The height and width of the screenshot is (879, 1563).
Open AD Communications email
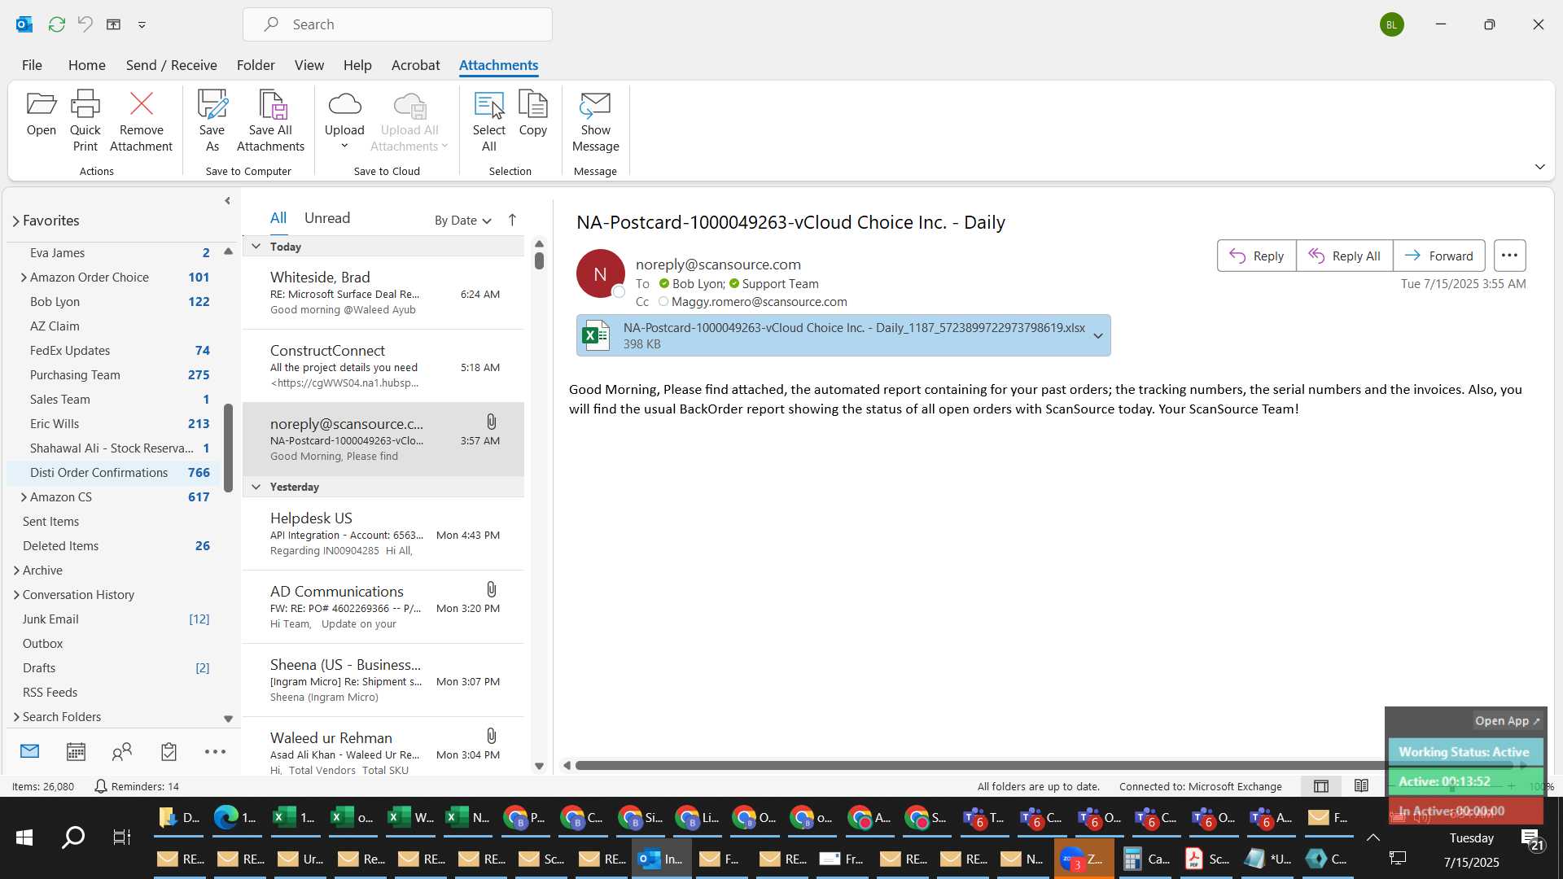click(x=383, y=607)
